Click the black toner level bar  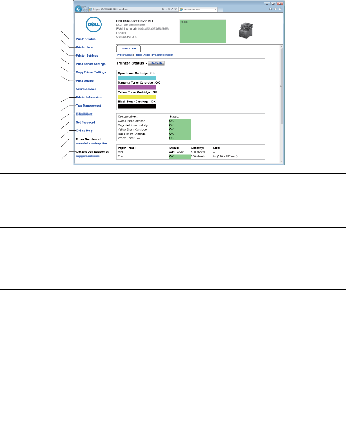point(137,106)
